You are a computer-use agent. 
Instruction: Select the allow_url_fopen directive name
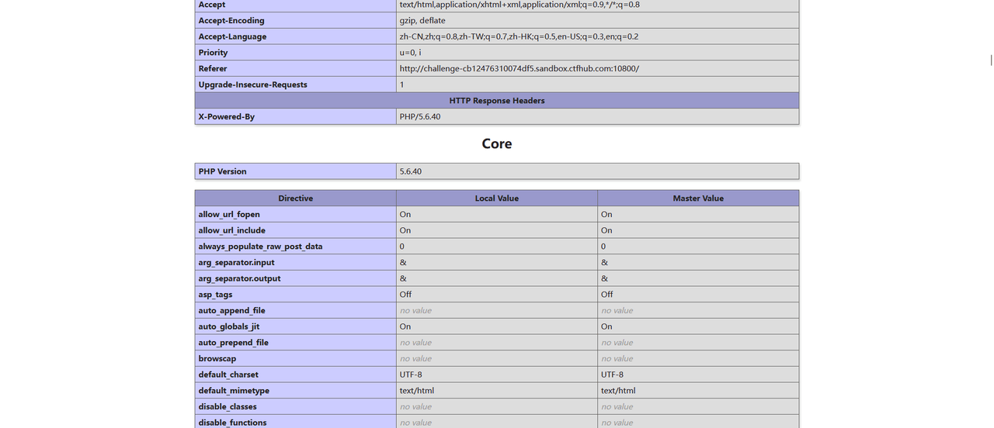click(229, 214)
